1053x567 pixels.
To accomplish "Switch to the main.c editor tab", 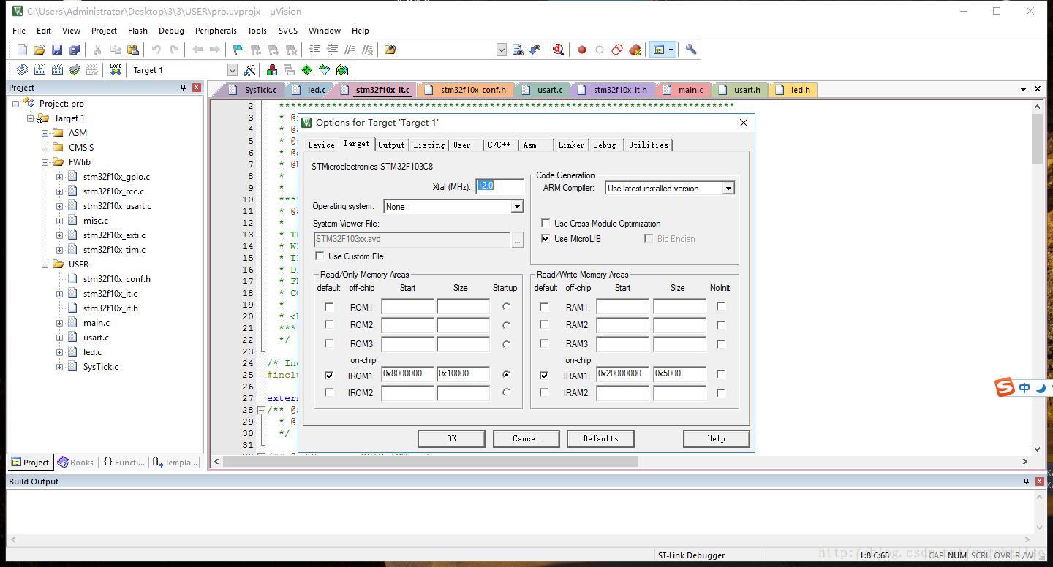I will pyautogui.click(x=684, y=90).
